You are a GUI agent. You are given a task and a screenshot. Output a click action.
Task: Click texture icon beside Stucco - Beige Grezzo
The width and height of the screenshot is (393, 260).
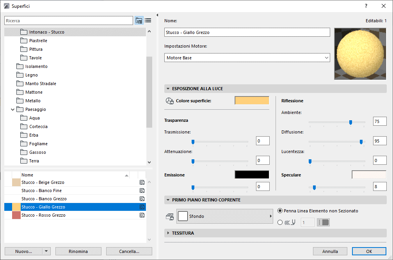[x=142, y=182]
